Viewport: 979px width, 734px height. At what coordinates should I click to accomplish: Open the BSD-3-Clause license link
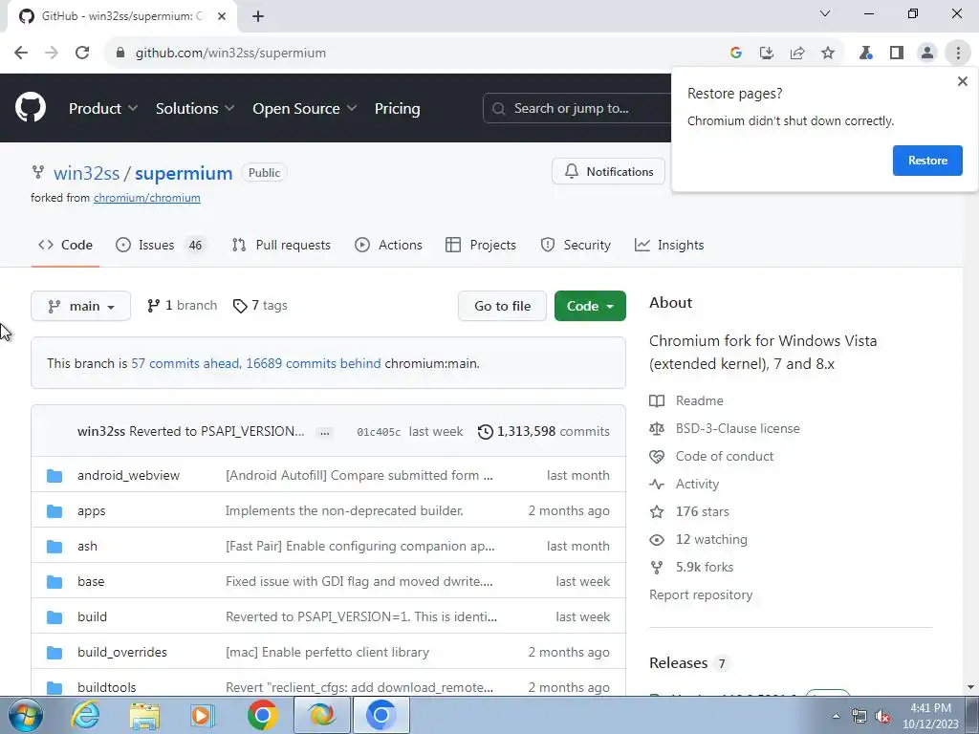pyautogui.click(x=725, y=428)
